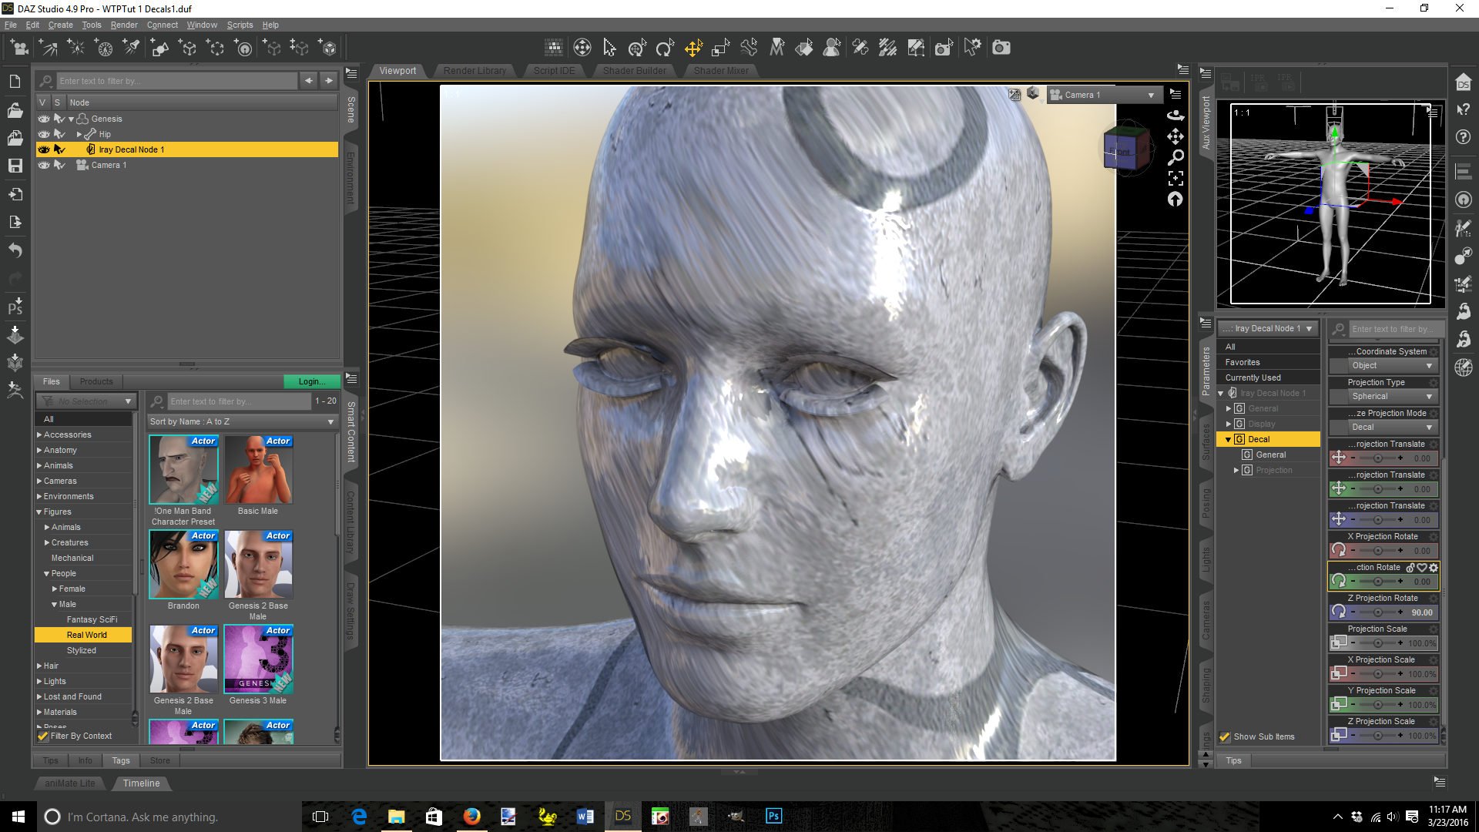1479x832 pixels.
Task: Select the Translate tool (yellow arrows)
Action: (693, 48)
